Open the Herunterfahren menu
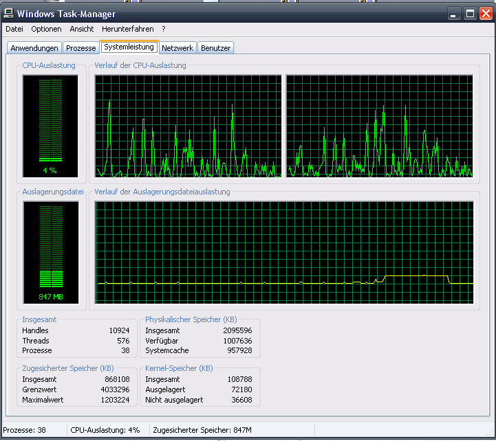496x441 pixels. [127, 29]
